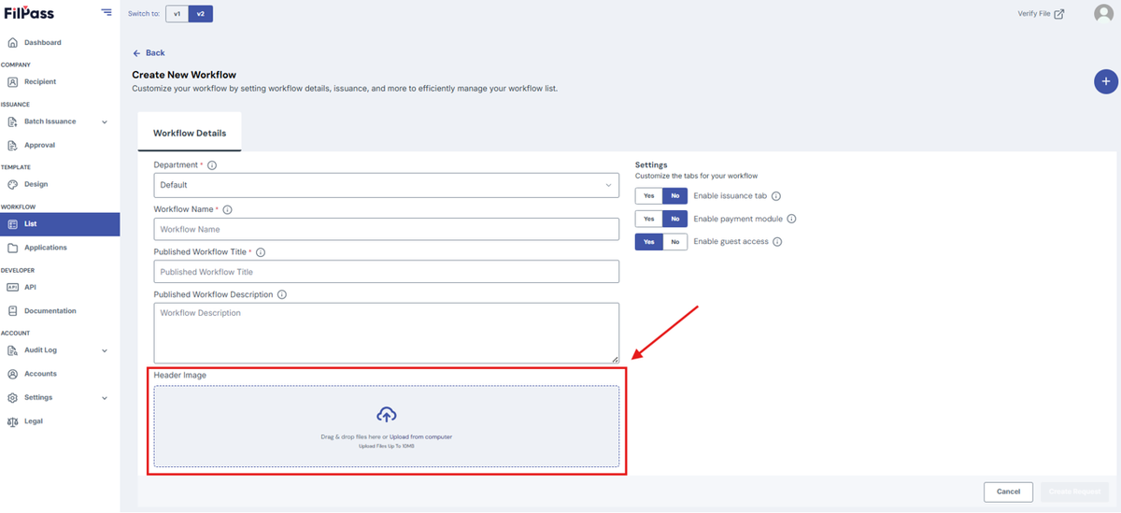Click info icon beside Enable payment module
This screenshot has height=513, width=1121.
click(791, 219)
